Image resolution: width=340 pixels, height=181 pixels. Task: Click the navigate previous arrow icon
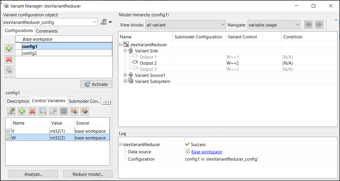click(x=308, y=25)
